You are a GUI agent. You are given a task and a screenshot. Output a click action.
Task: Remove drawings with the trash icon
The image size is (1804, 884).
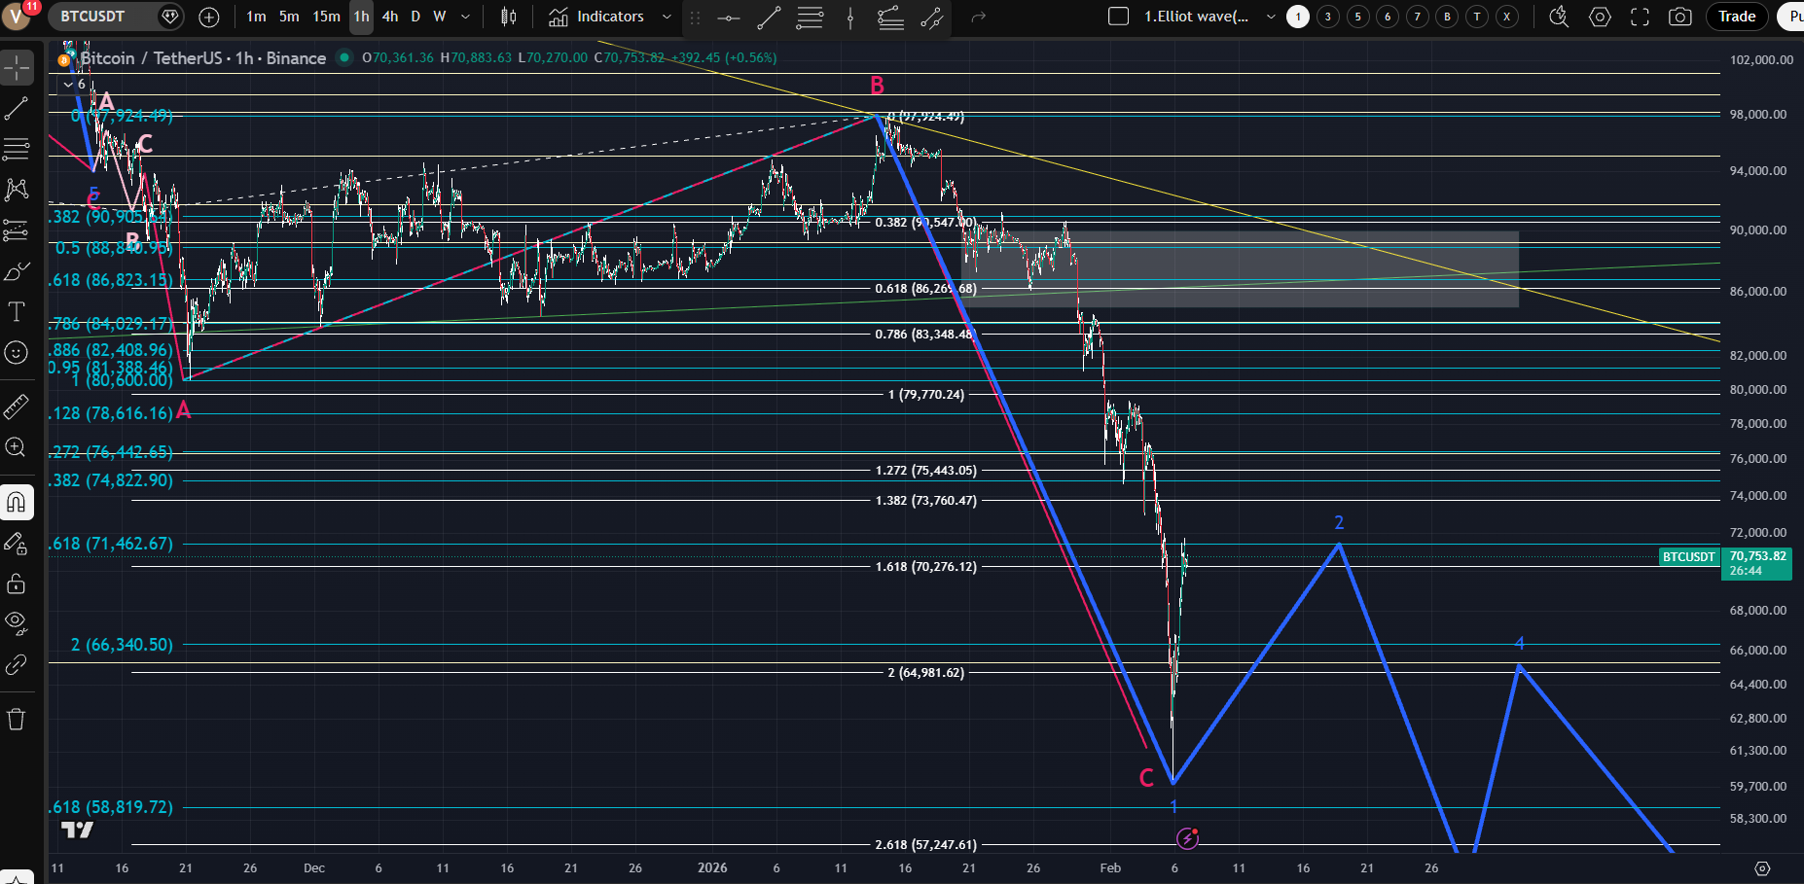[17, 720]
